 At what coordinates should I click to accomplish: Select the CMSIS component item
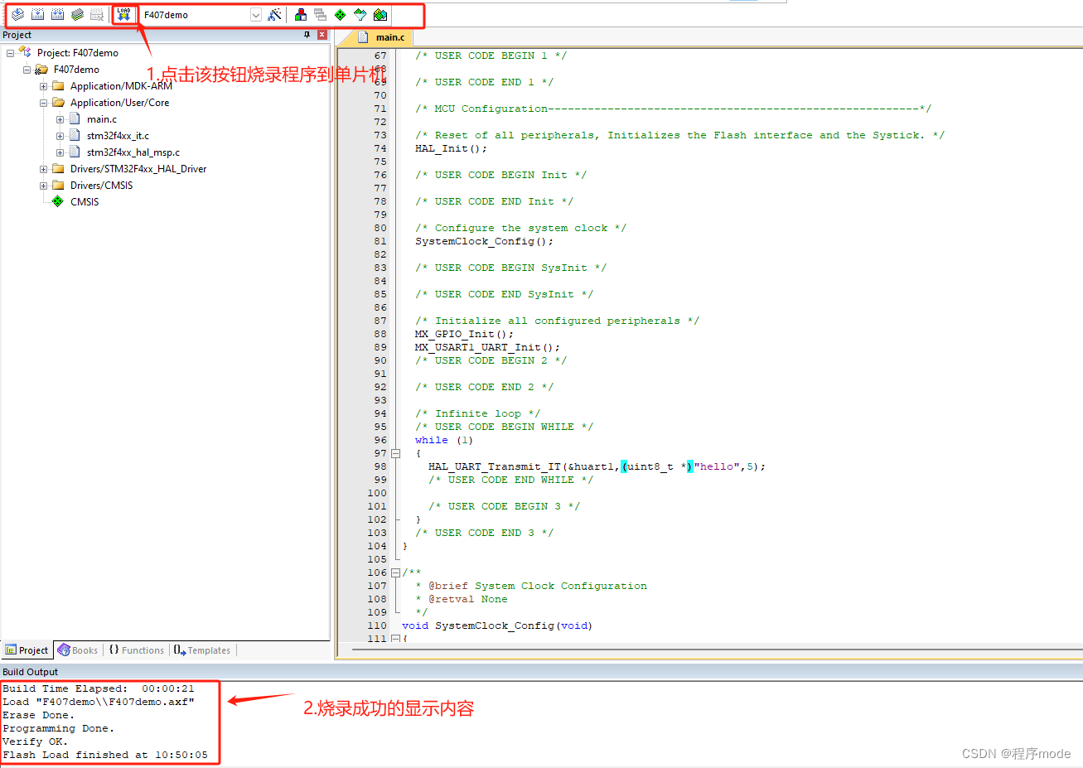(x=85, y=202)
